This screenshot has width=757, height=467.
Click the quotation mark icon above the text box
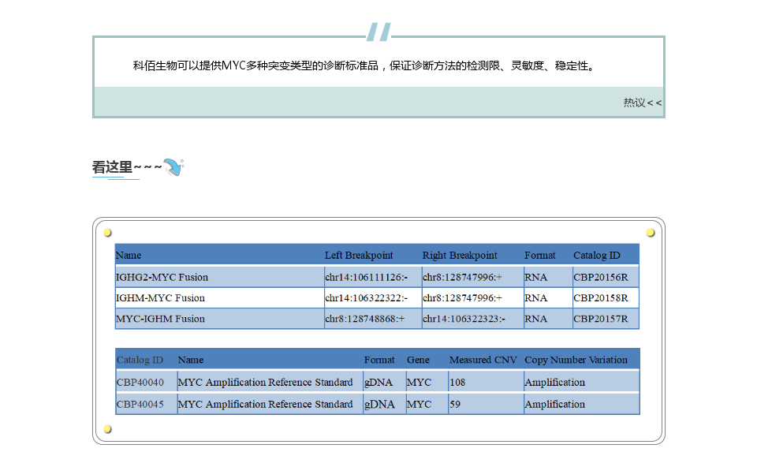(x=378, y=32)
